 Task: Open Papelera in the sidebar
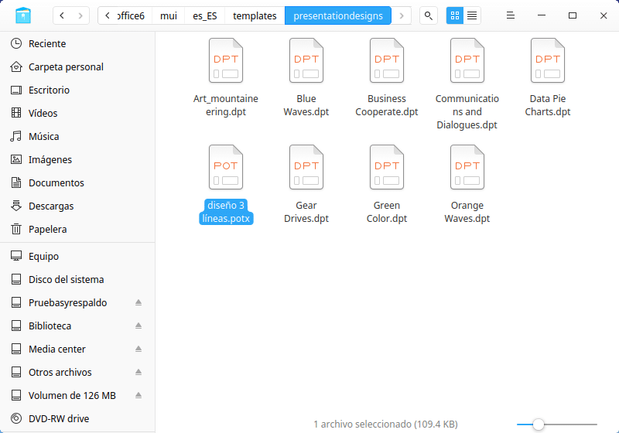77,229
